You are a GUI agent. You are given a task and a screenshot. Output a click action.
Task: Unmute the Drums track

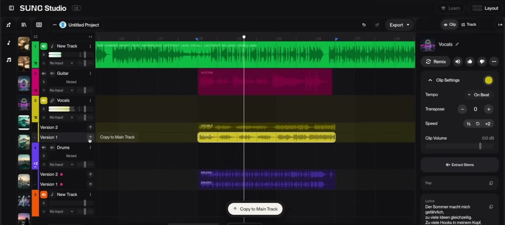(44, 148)
